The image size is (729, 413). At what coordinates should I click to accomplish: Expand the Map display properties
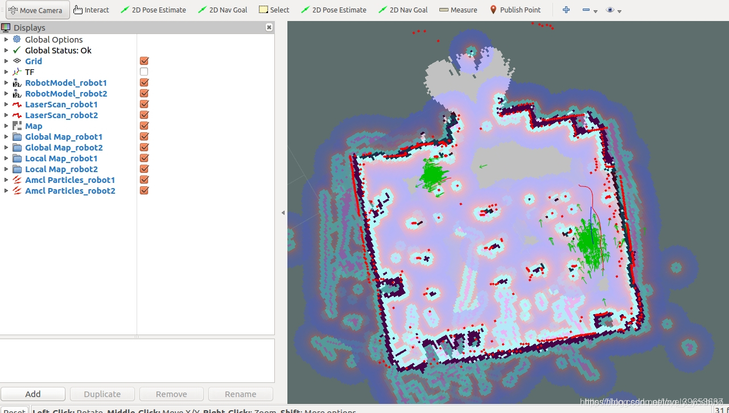6,126
